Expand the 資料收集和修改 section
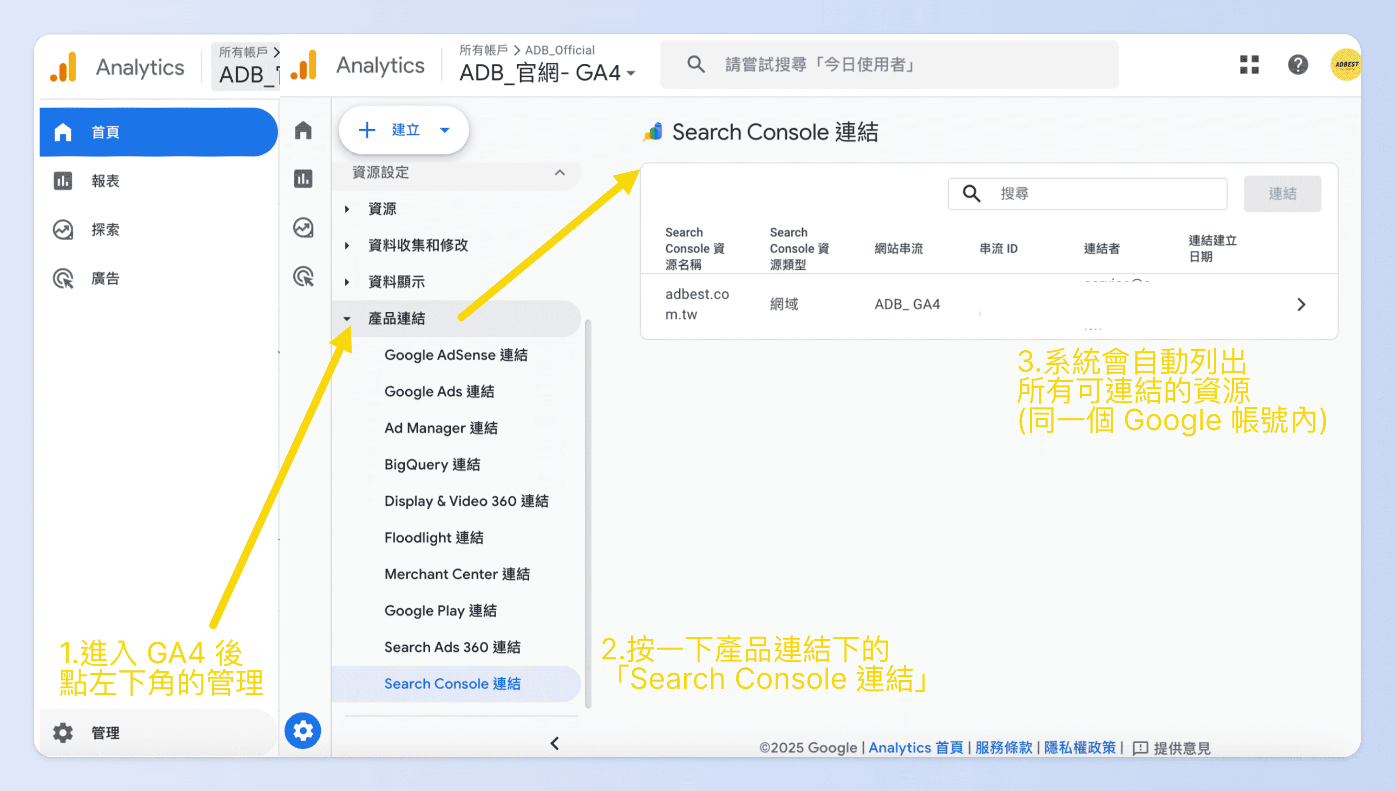1396x791 pixels. [347, 245]
